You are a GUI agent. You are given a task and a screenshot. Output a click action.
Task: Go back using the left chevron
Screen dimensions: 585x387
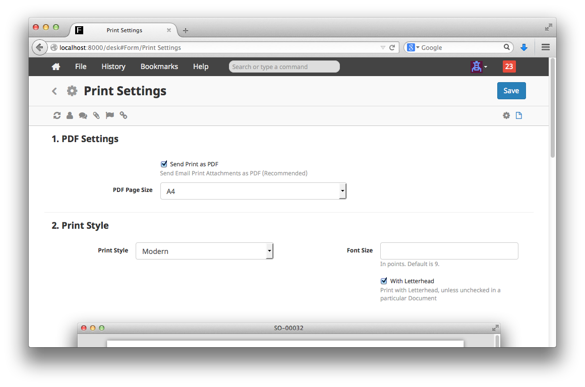[x=54, y=91]
